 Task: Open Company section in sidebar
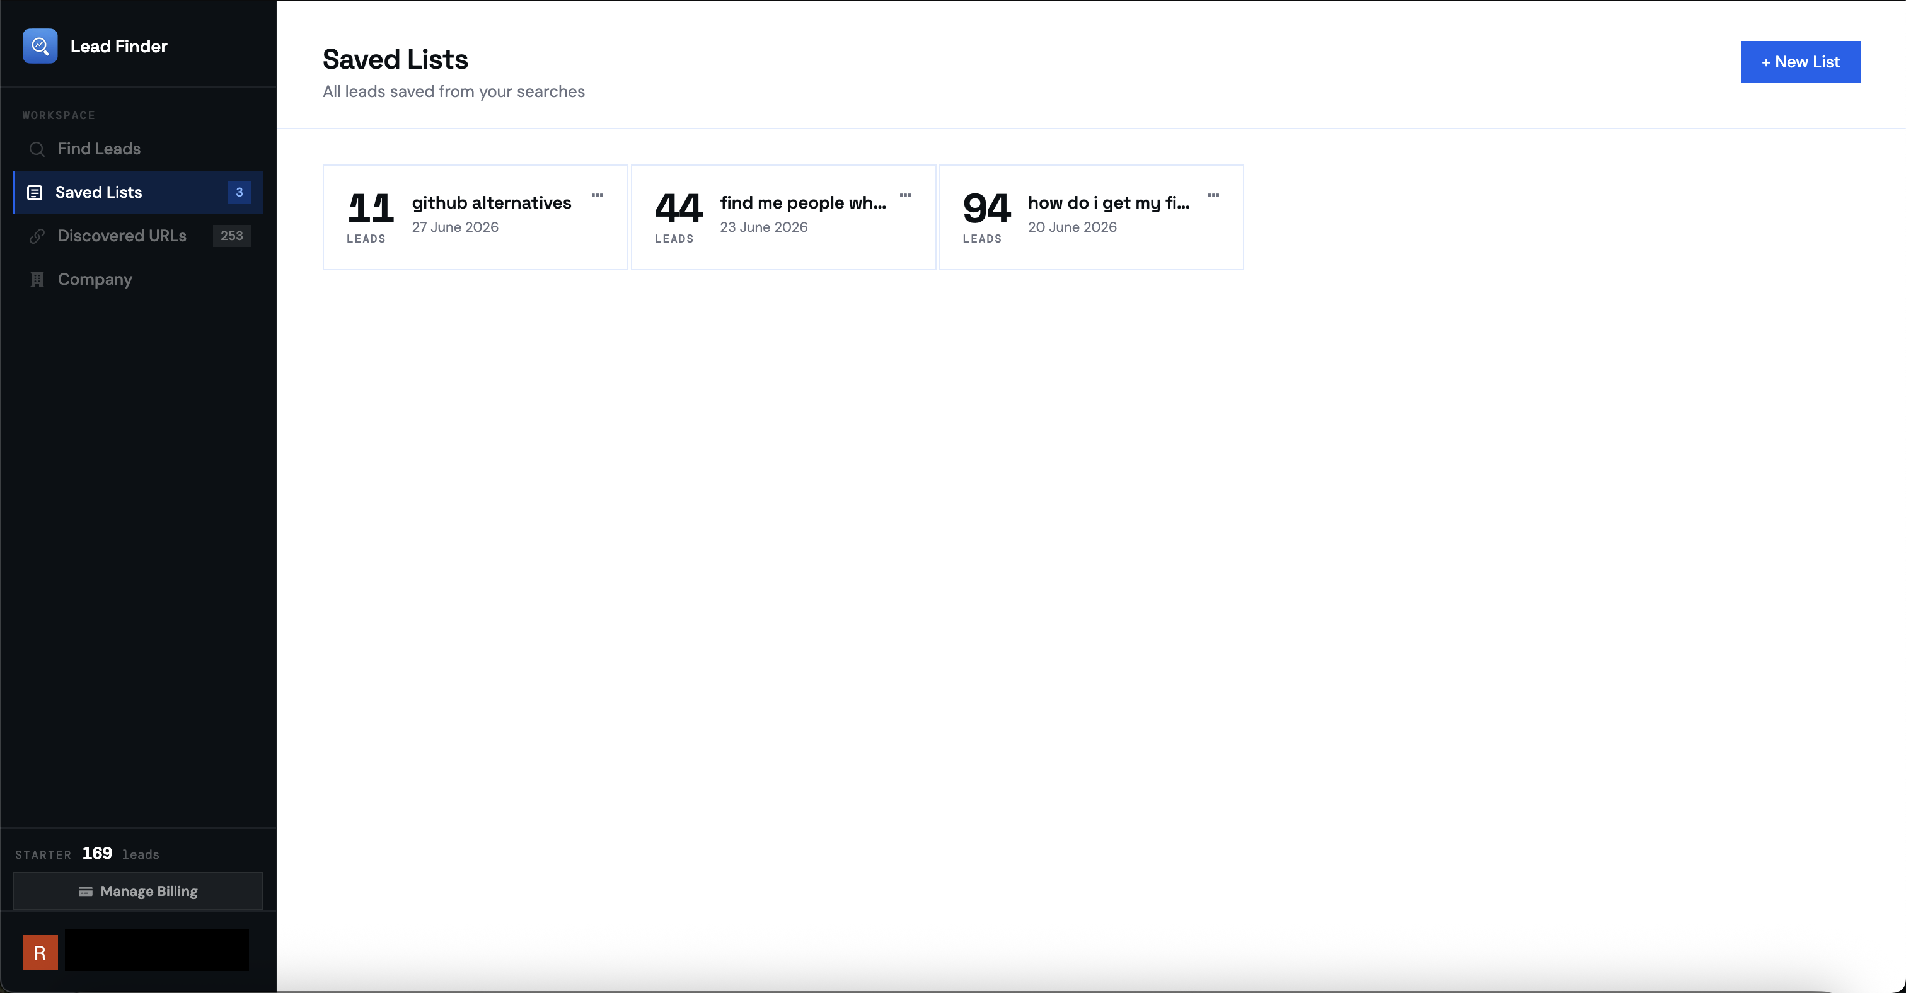[x=139, y=280]
